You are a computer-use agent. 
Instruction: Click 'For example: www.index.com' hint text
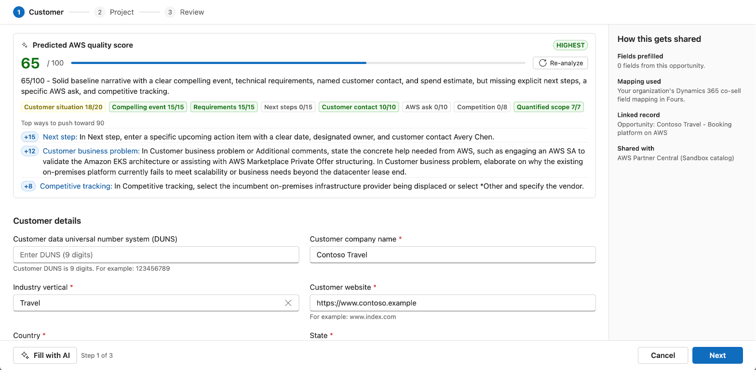coord(353,317)
